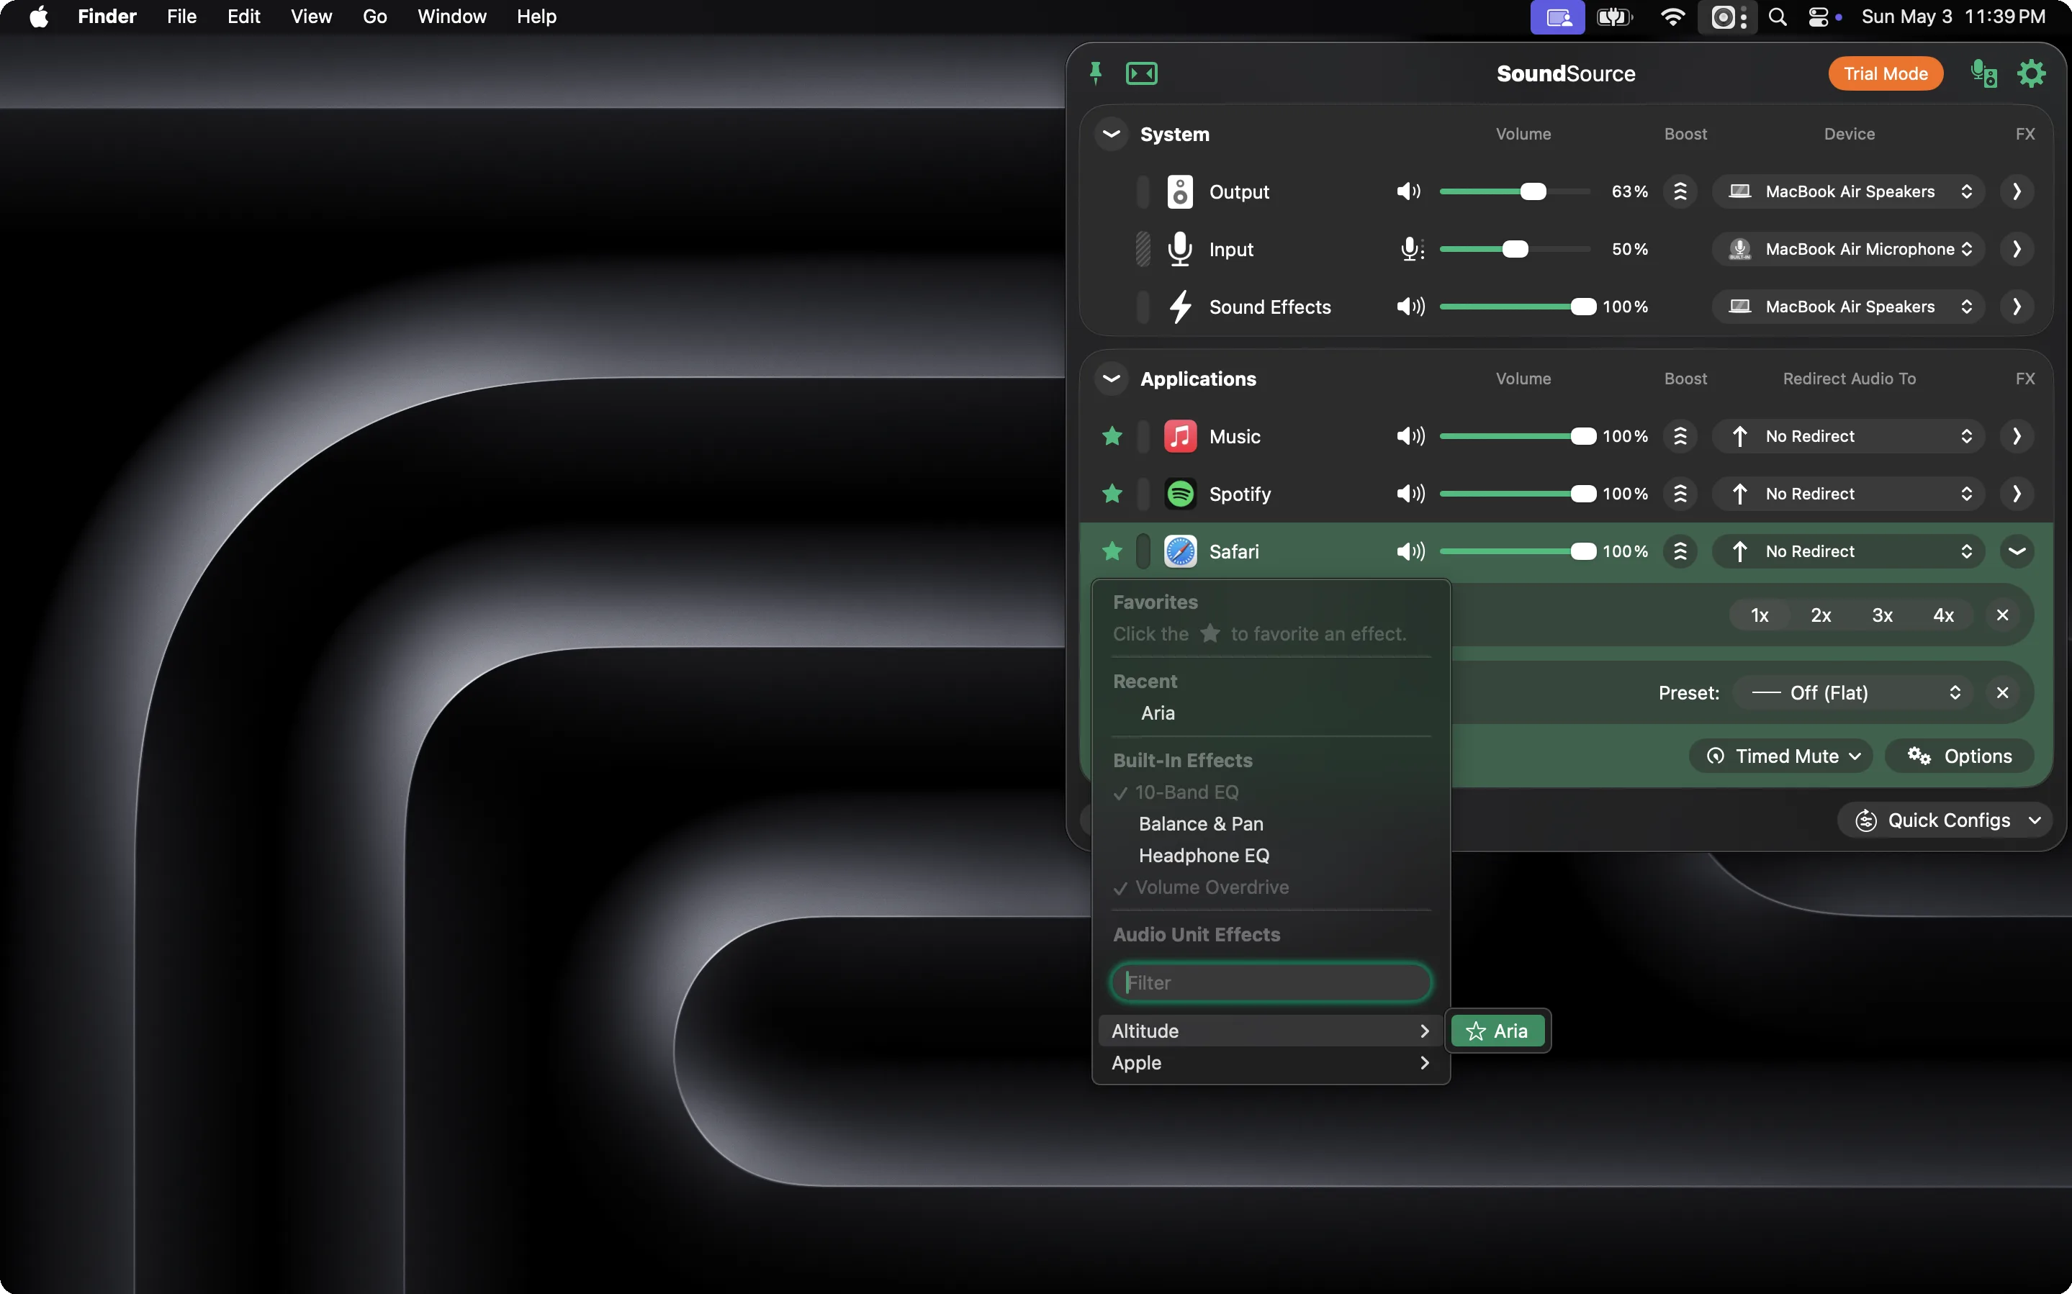Mute the Sound Effects speaker icon
Image resolution: width=2072 pixels, height=1294 pixels.
[1410, 307]
